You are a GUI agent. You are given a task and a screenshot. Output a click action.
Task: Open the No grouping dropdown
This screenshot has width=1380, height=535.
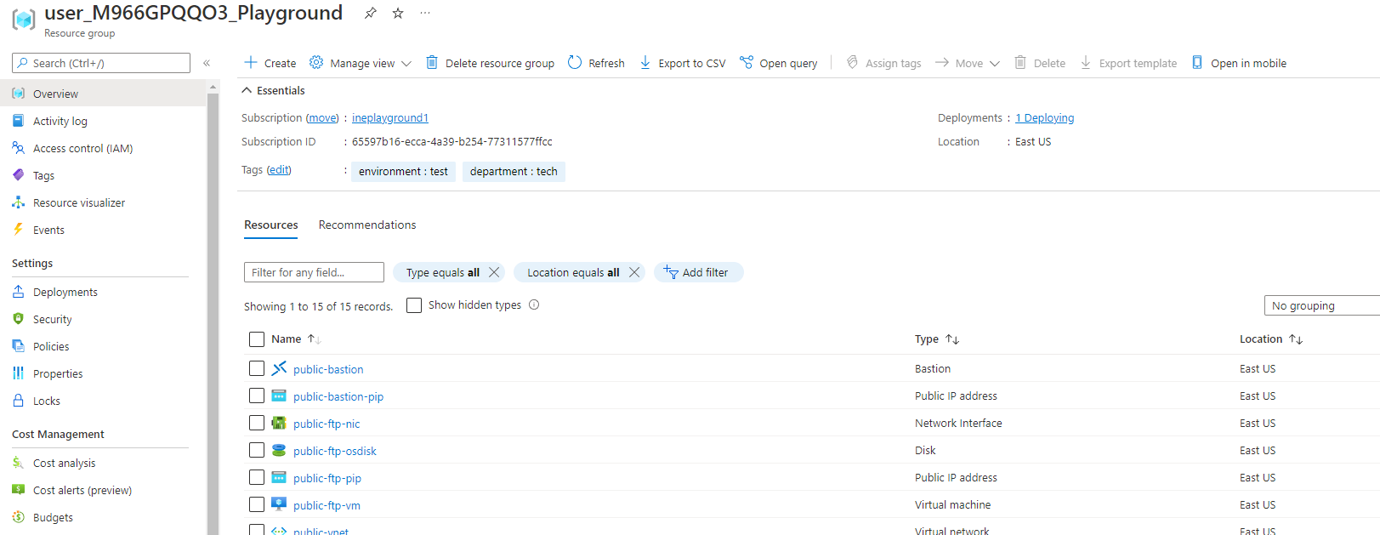coord(1320,306)
